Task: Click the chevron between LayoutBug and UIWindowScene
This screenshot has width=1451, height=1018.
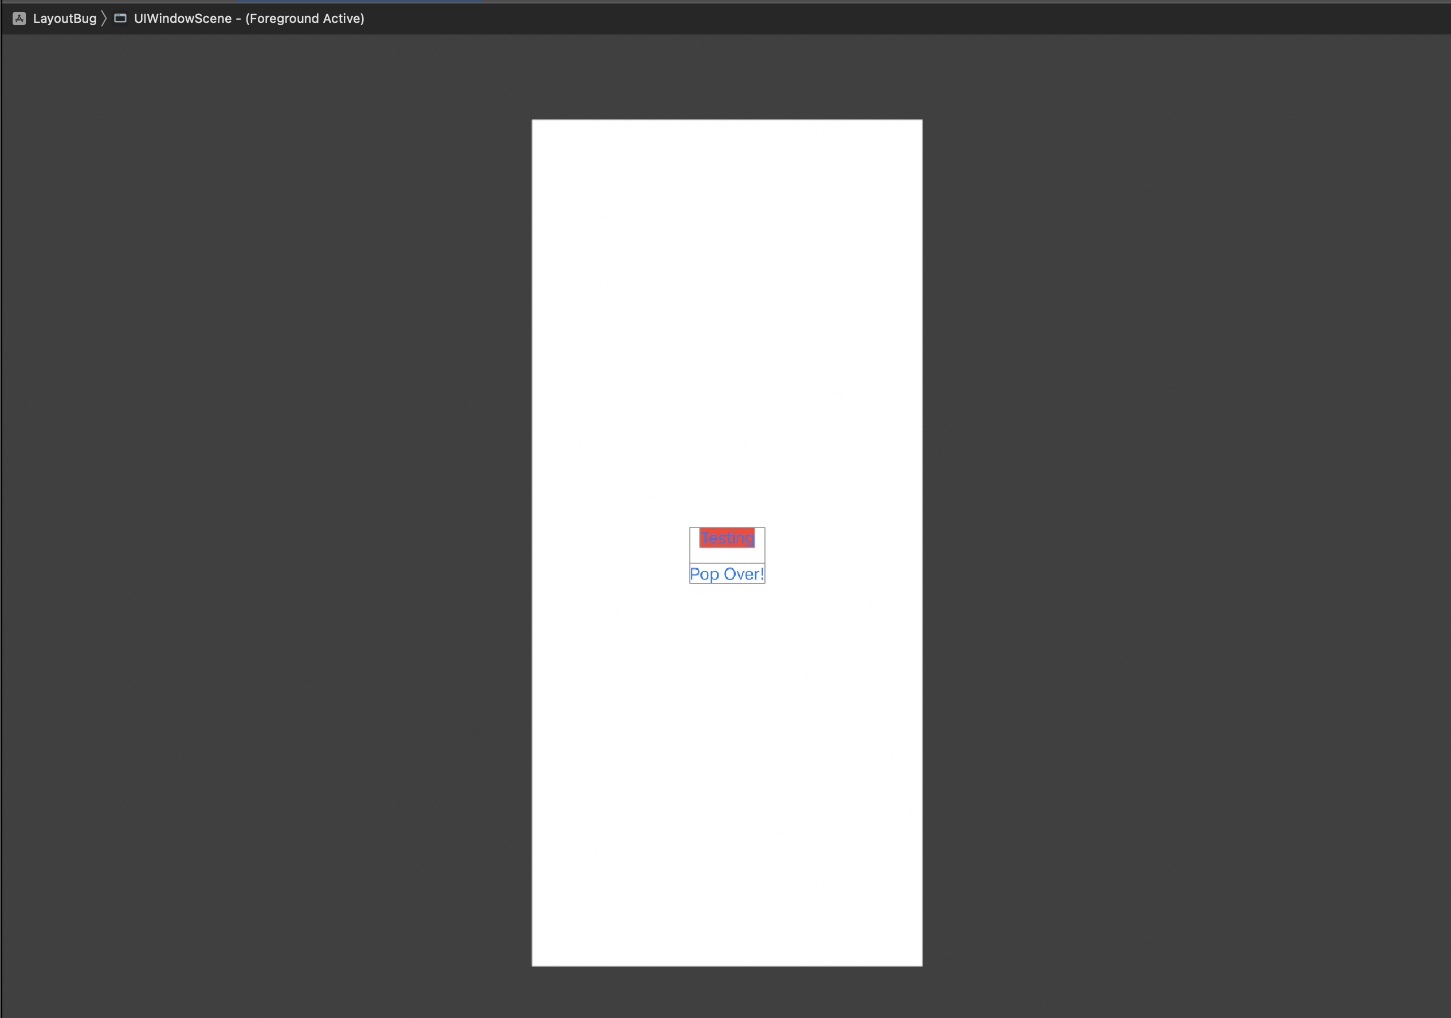Action: tap(103, 18)
